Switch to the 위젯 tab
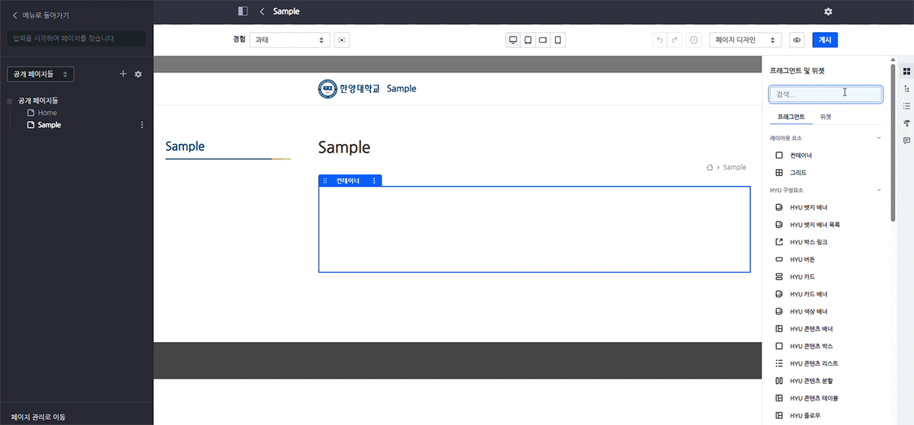Viewport: 914px width, 425px height. (x=826, y=117)
